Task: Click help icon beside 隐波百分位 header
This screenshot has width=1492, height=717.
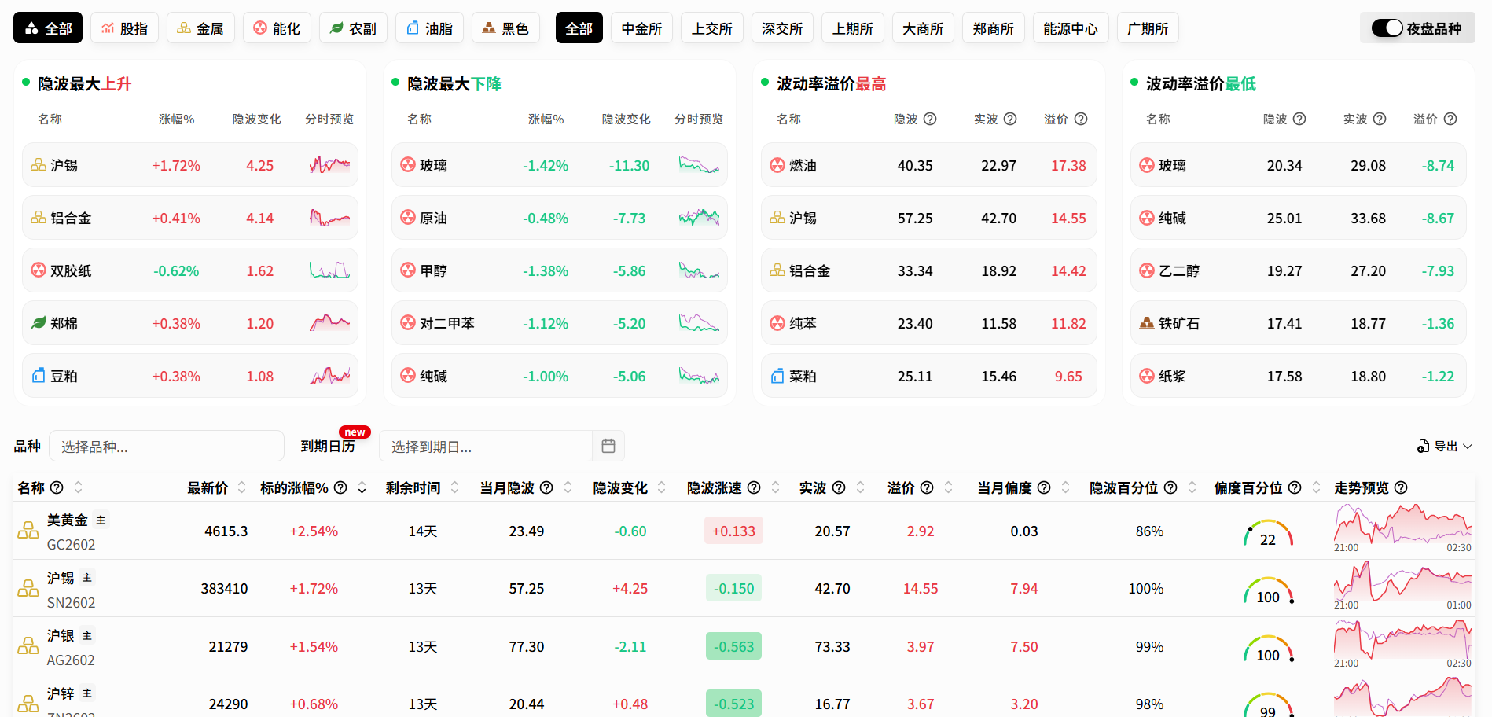Action: (1170, 487)
